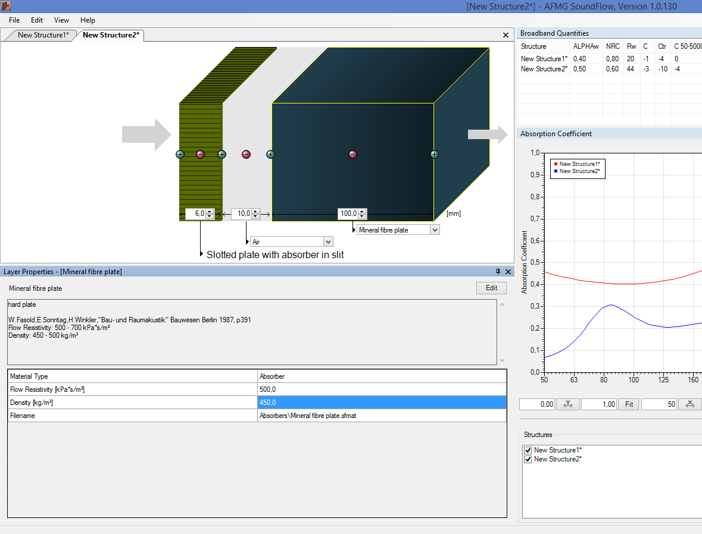Pin the Layer Properties panel
702x534 pixels.
[x=498, y=272]
